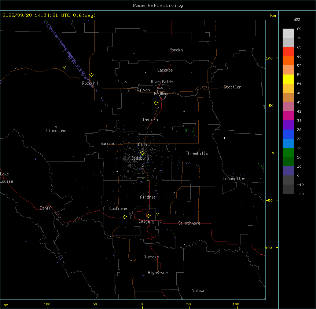Click the yellow diamond marker below Cochrane
Image resolution: width=316 pixels, height=309 pixels.
tap(125, 217)
